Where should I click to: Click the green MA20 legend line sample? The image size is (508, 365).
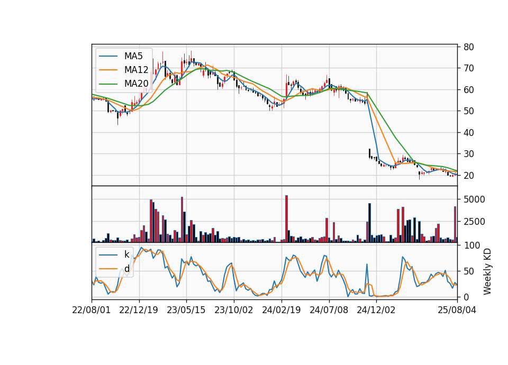(x=108, y=84)
